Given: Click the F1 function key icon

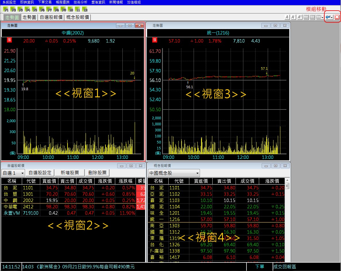Looking at the screenshot, I should tap(6, 9).
